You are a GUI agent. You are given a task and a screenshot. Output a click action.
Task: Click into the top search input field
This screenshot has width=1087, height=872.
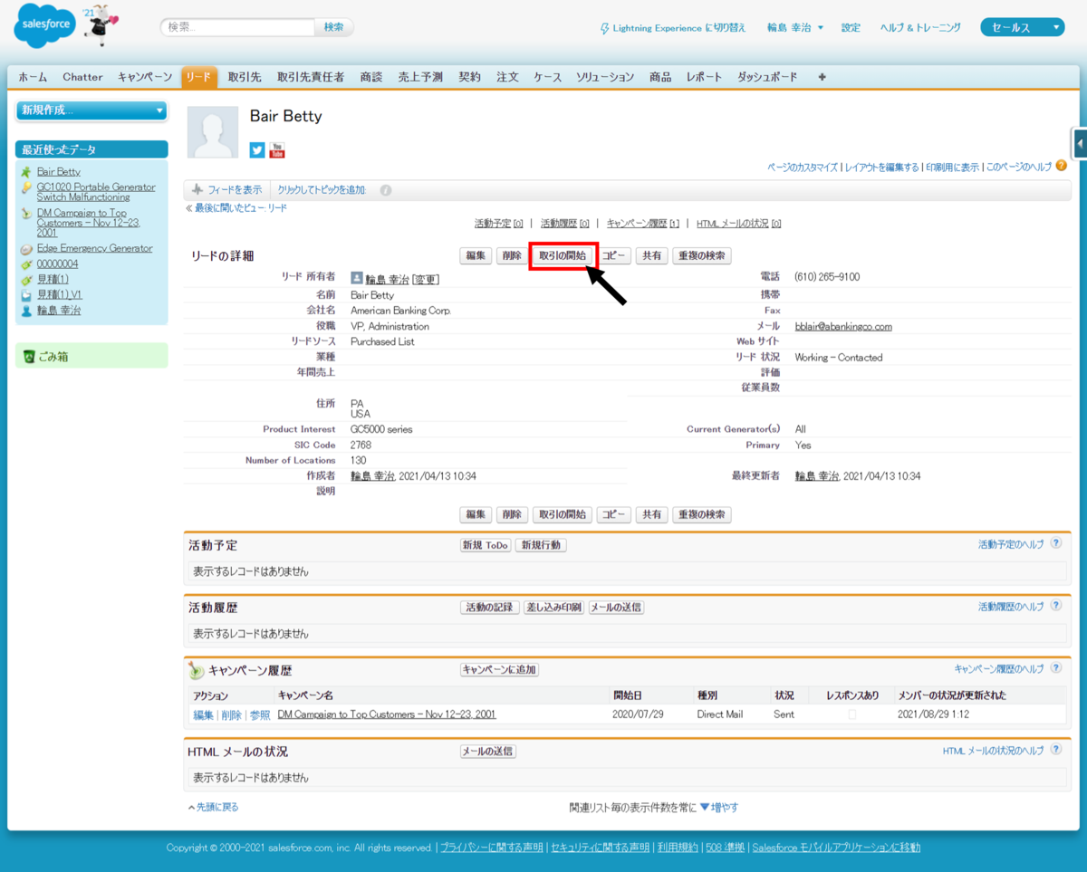pos(239,27)
